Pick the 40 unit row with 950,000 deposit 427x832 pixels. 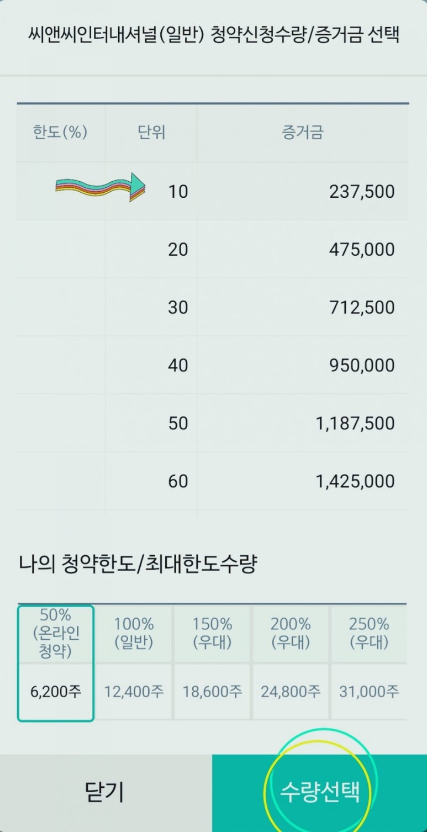[x=213, y=365]
